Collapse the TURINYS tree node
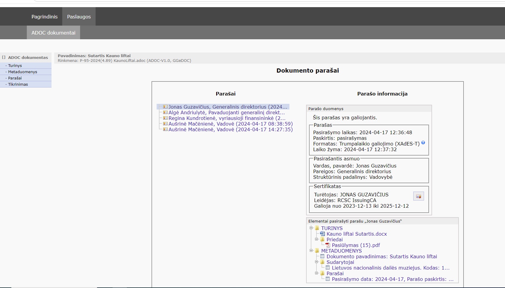The image size is (505, 288). [x=311, y=228]
